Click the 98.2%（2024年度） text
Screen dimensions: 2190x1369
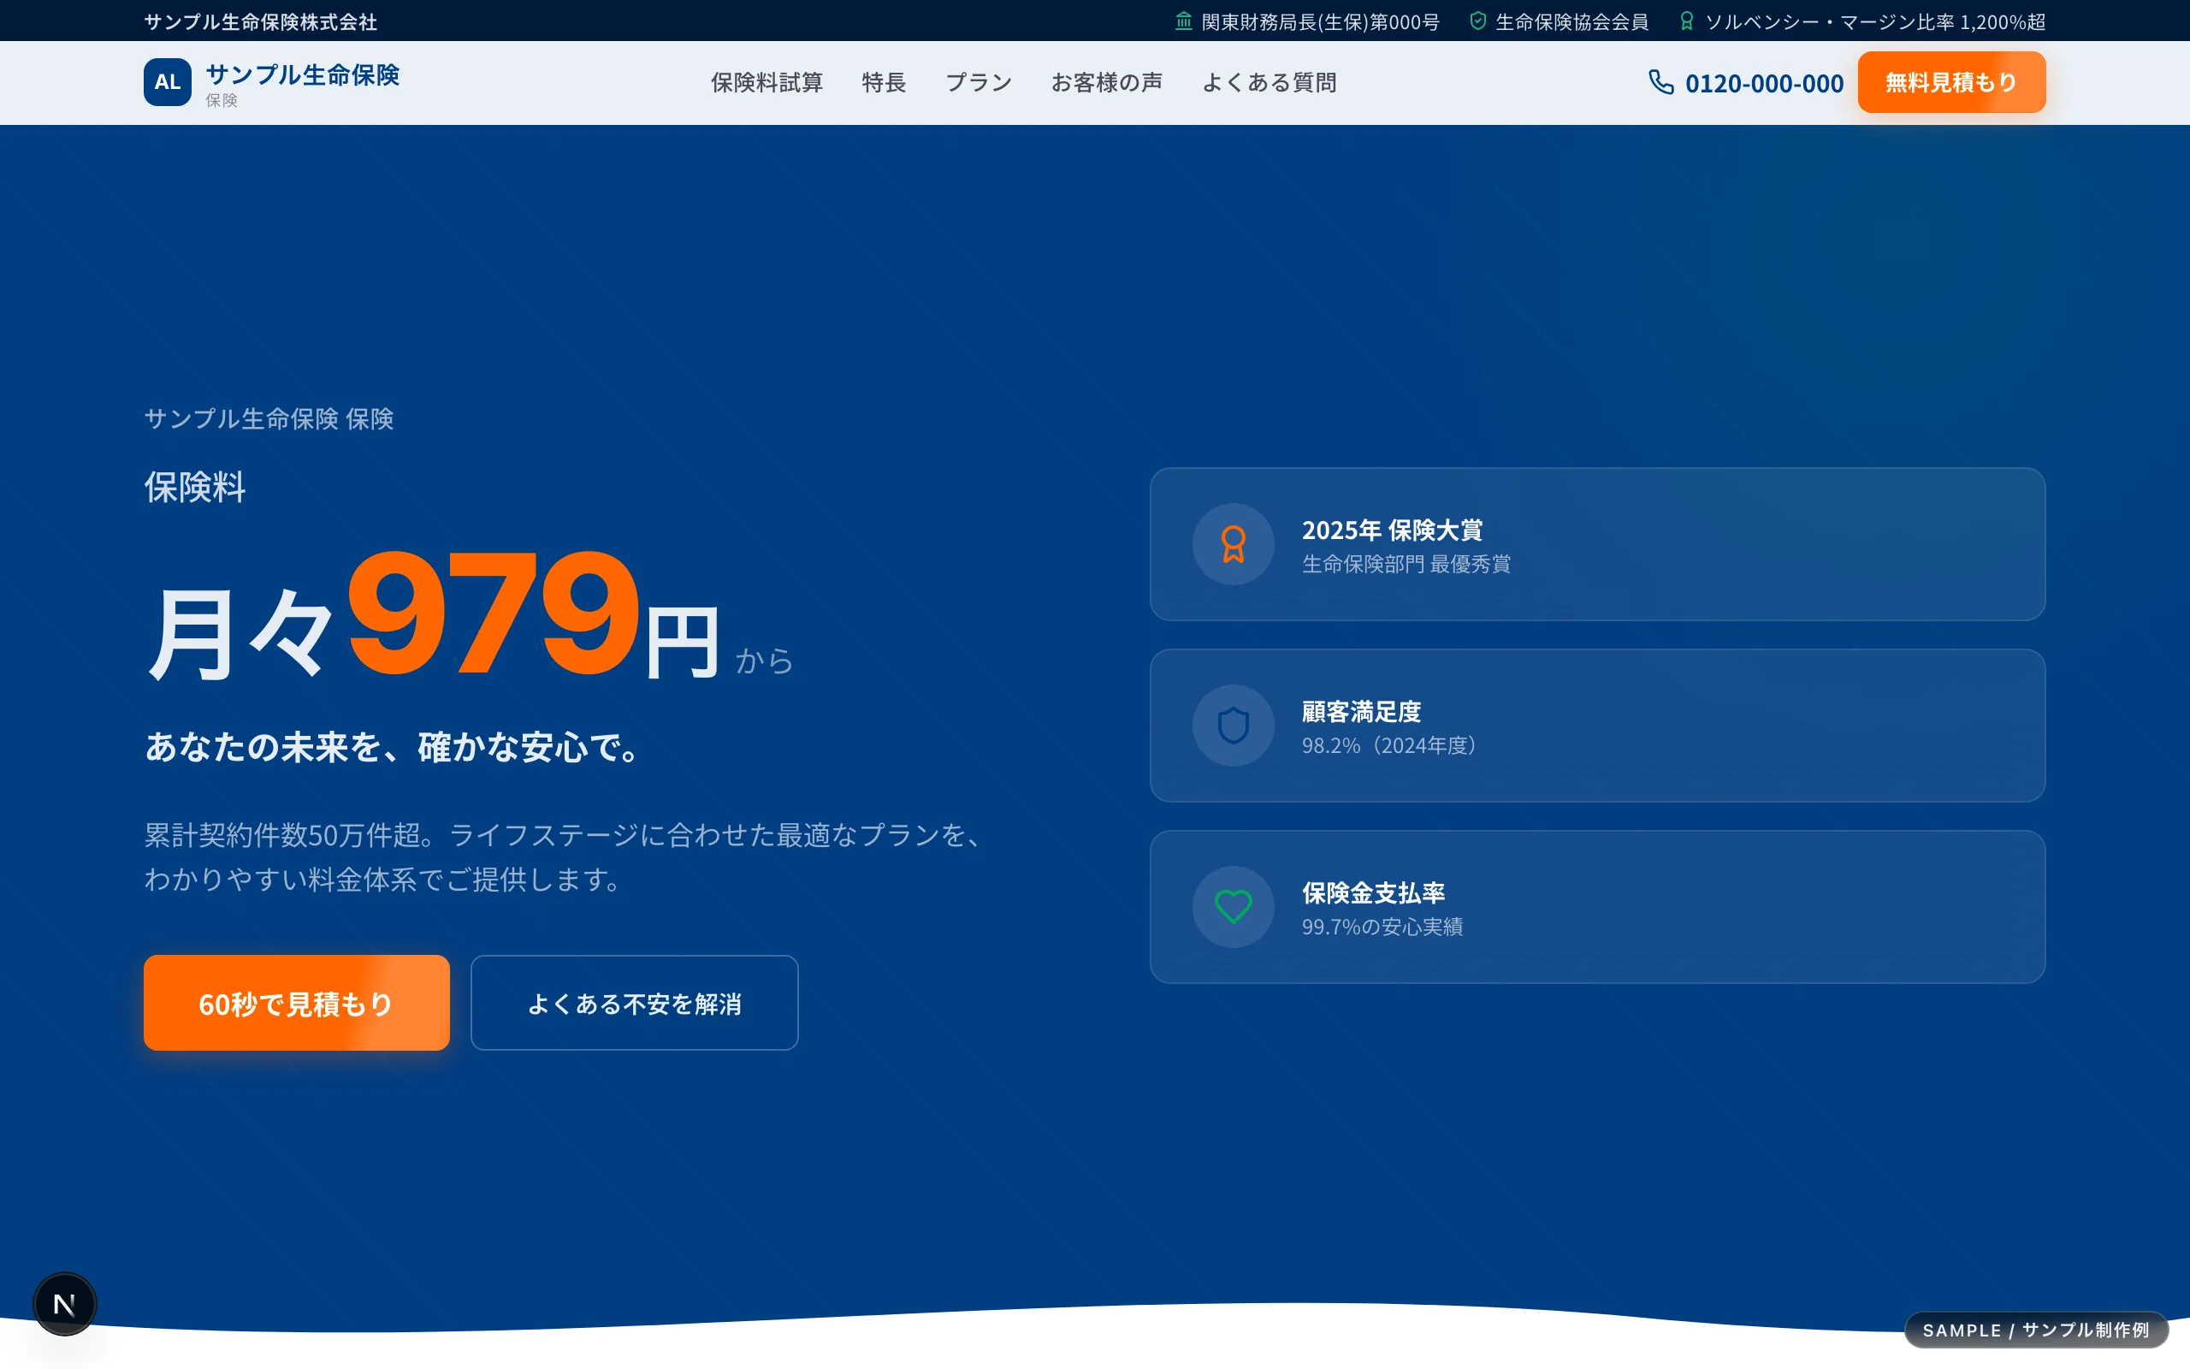coord(1389,745)
